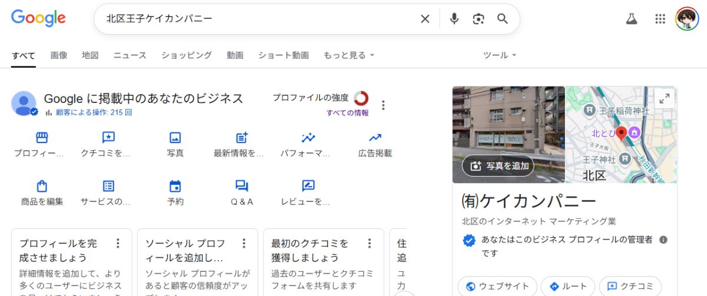
Task: Open the プロフィール edit storefront icon
Action: (42, 138)
